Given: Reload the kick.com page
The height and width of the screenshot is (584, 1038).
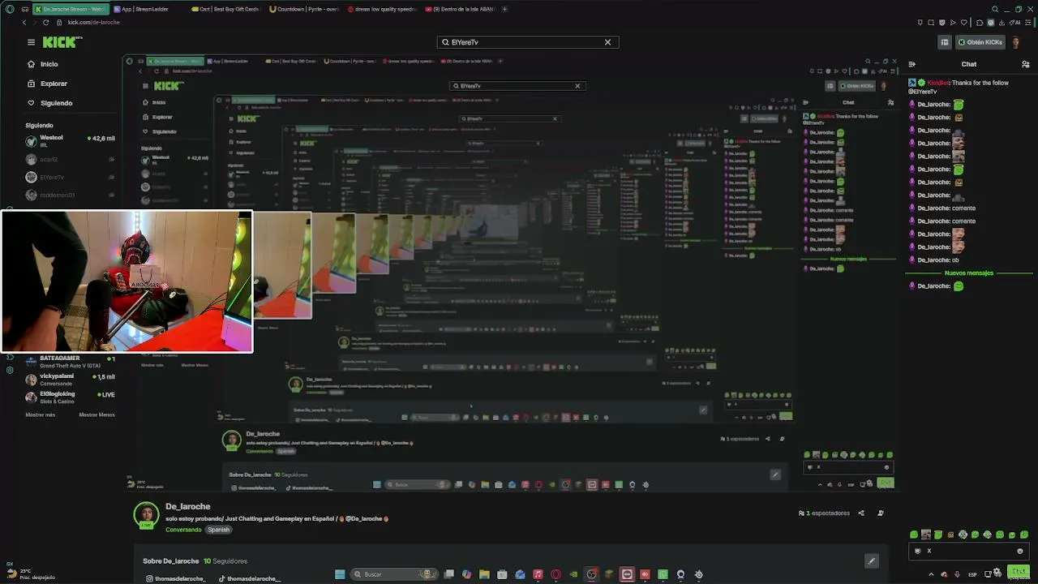Looking at the screenshot, I should coord(45,22).
